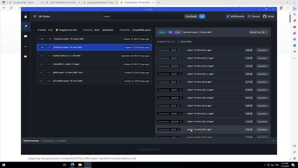Download zephyr-7b-beta.Q5_0.gguf file

pyautogui.click(x=263, y=106)
